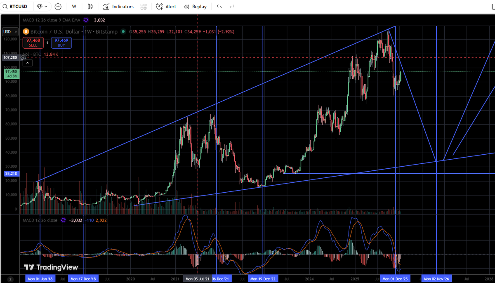Viewport: 495px width, 283px height.
Task: Click the 97,468 SELL button
Action: [33, 42]
